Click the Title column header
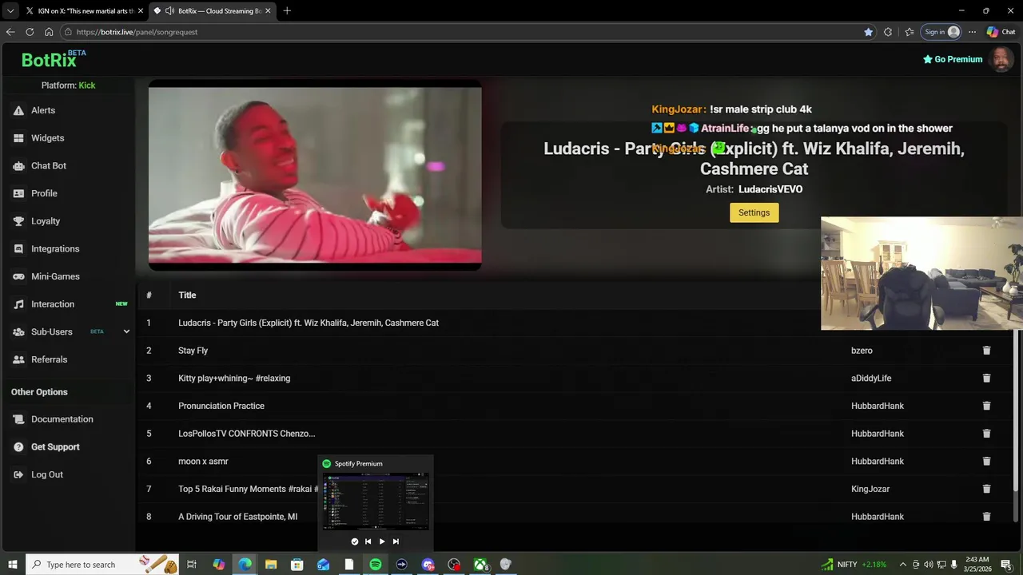Viewport: 1023px width, 575px height. point(187,295)
